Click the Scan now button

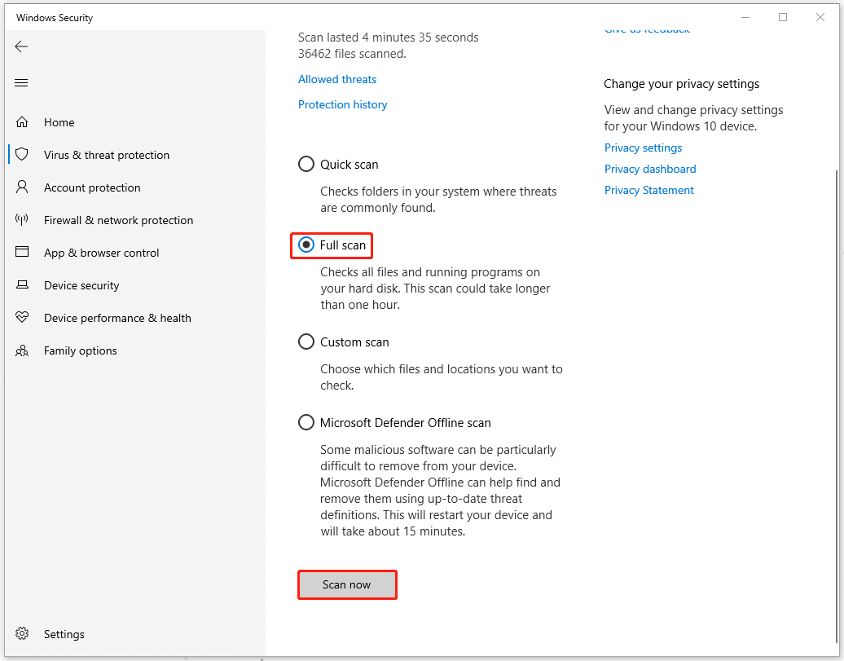(x=347, y=584)
